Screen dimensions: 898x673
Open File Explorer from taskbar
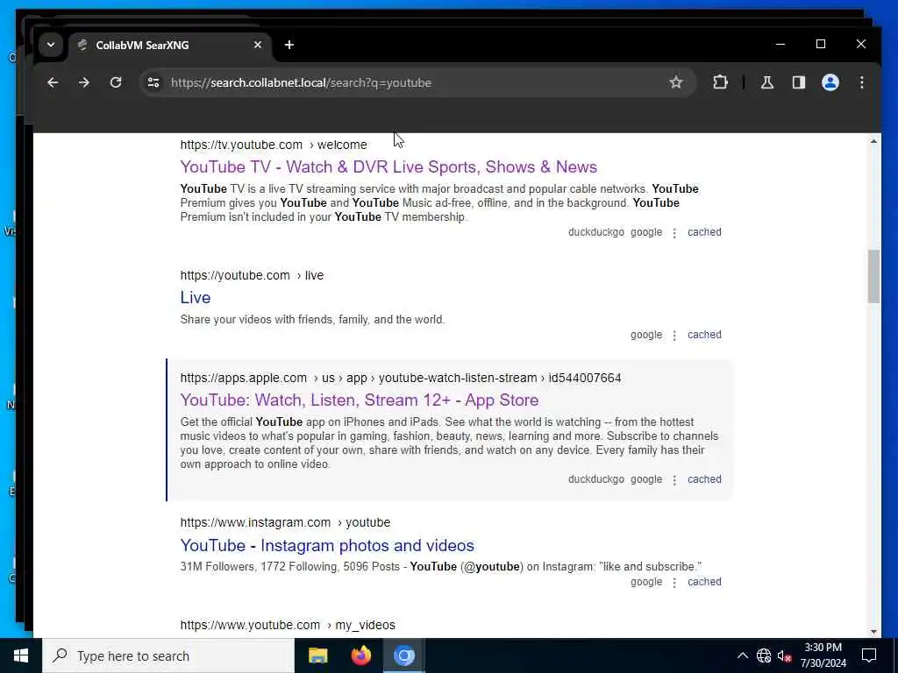click(317, 655)
